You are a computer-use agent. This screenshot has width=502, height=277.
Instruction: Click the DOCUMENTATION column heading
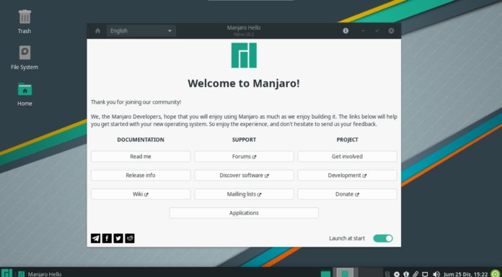[141, 140]
